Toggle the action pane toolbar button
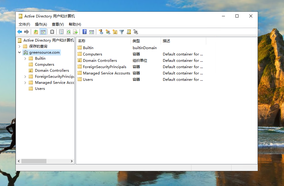This screenshot has height=186, width=284. [x=92, y=32]
